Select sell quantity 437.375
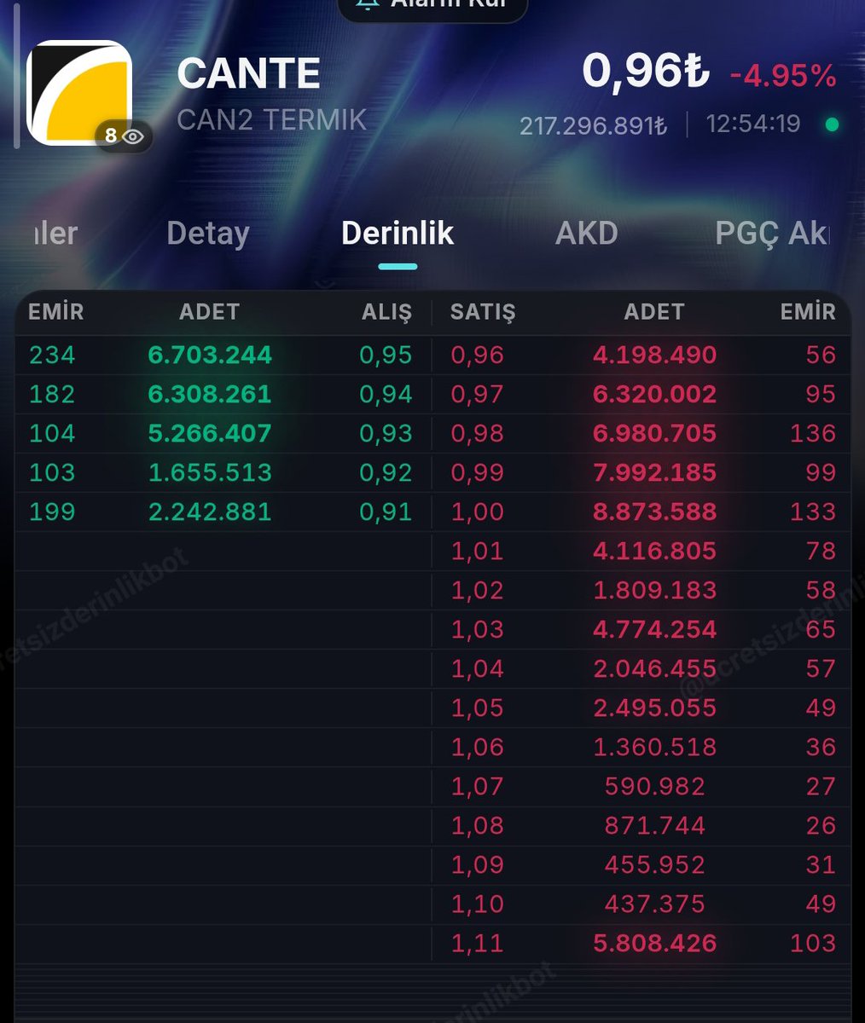The width and height of the screenshot is (865, 1023). [655, 904]
